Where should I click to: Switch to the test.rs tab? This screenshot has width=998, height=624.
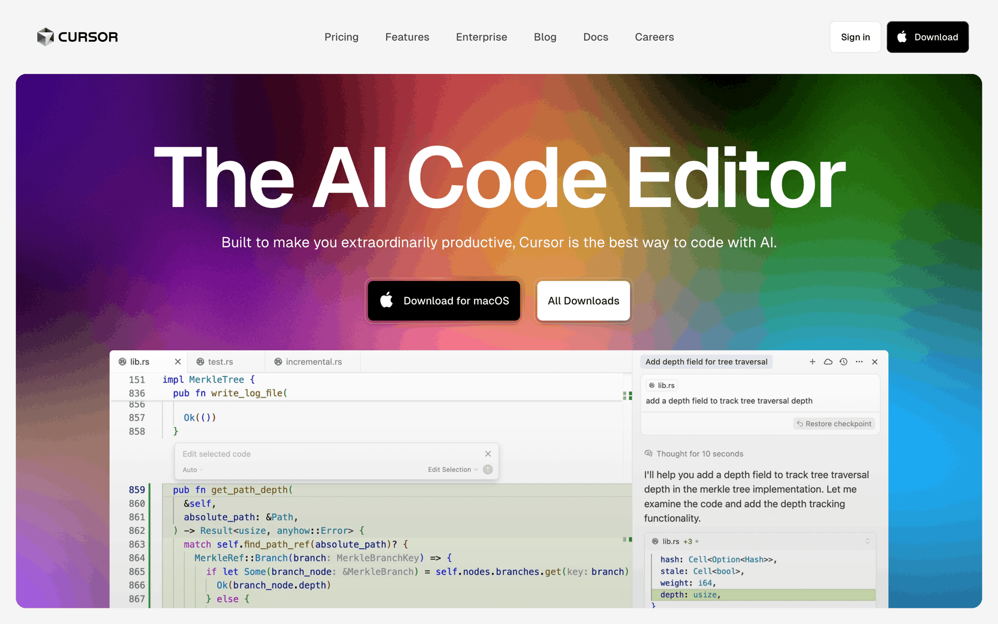pyautogui.click(x=226, y=361)
